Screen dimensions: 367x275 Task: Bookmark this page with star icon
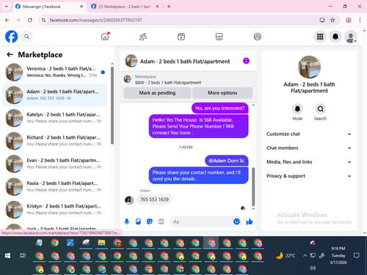coord(333,20)
